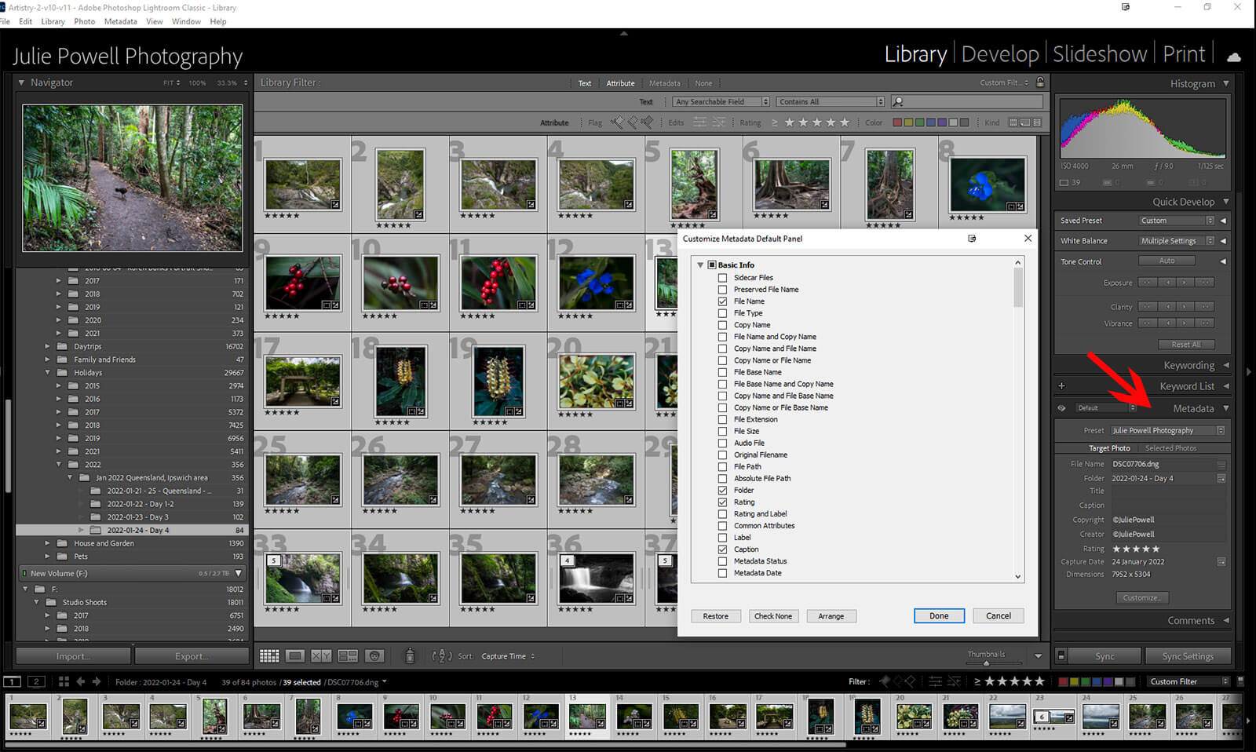The width and height of the screenshot is (1256, 752).
Task: Click the filter lock icon
Action: [x=1040, y=82]
